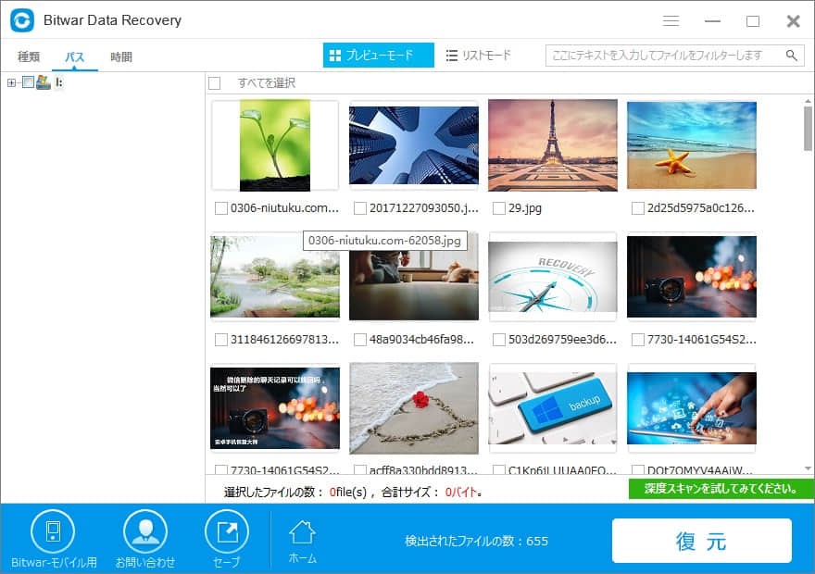This screenshot has height=574, width=815.
Task: Switch to リストモード view
Action: (478, 56)
